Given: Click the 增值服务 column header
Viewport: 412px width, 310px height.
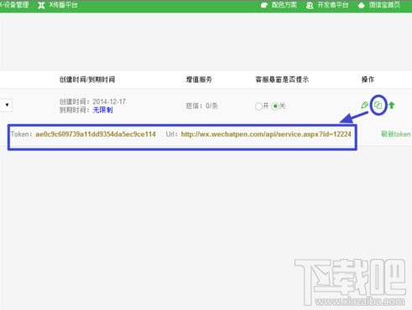Looking at the screenshot, I should click(x=199, y=80).
